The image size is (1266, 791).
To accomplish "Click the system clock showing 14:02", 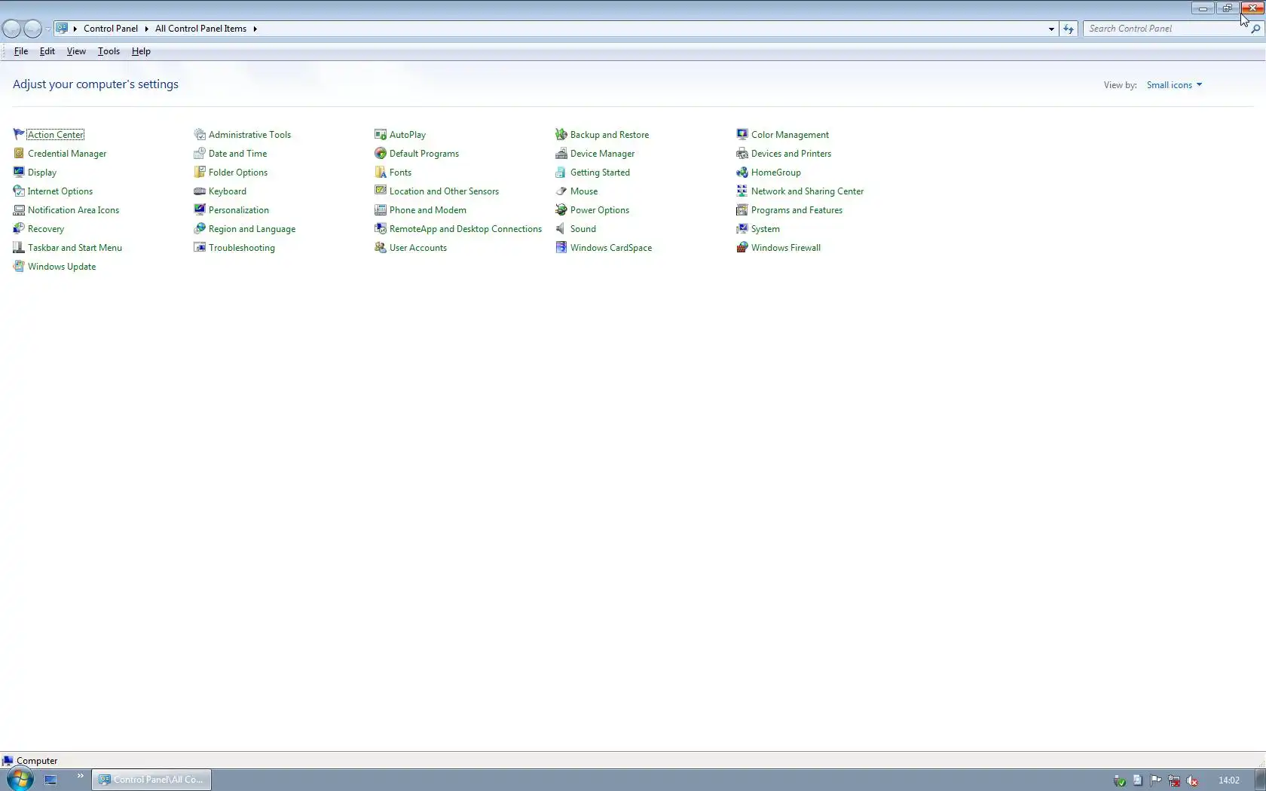I will (x=1229, y=780).
